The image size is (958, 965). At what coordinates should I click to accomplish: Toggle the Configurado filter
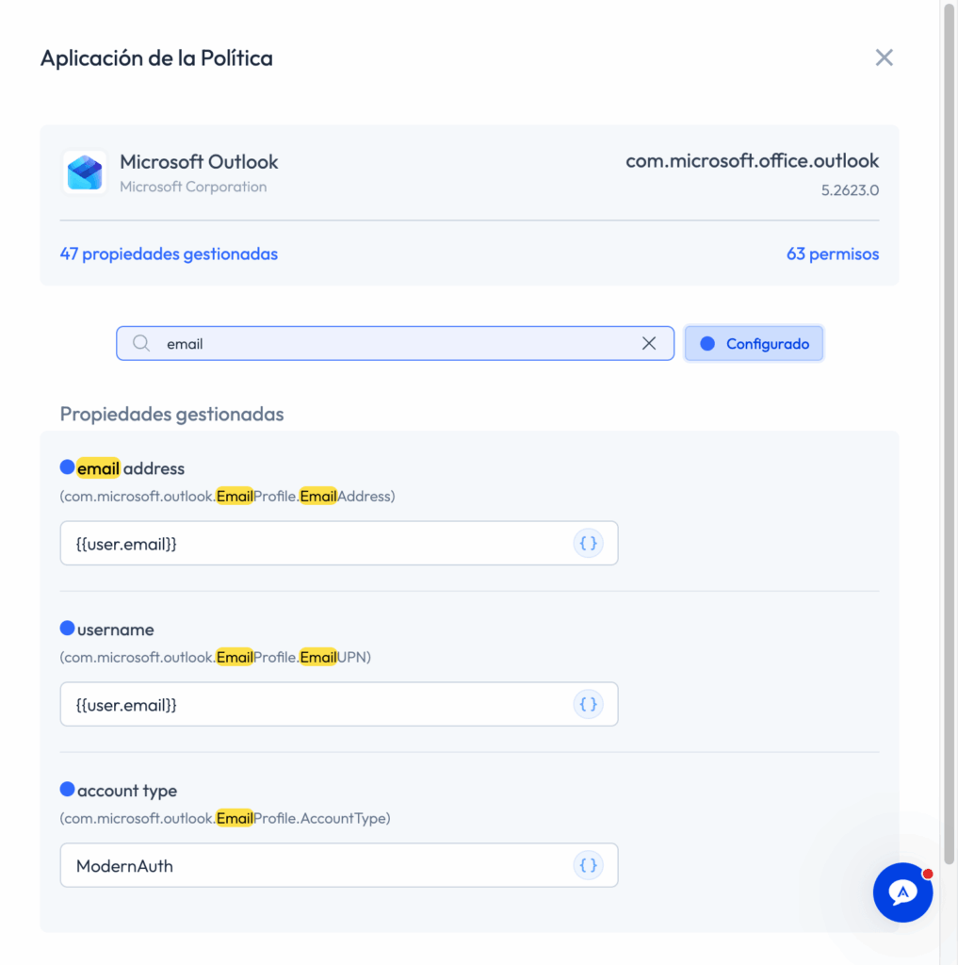coord(754,343)
